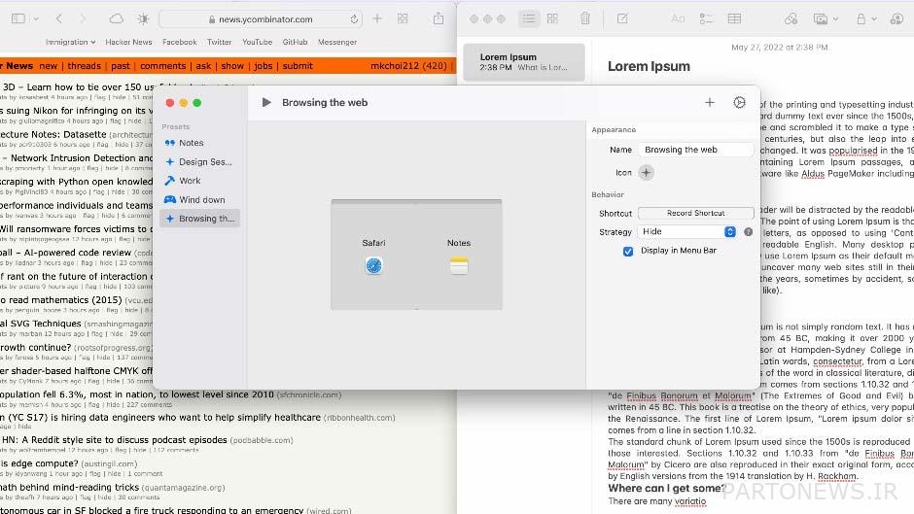Reload the page in Safari
The height and width of the screenshot is (514, 914).
pos(354,19)
